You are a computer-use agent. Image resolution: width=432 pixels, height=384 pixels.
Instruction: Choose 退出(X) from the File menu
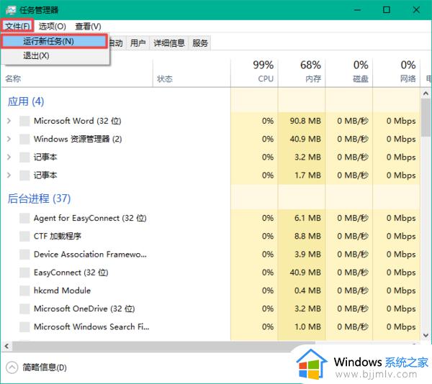(54, 55)
